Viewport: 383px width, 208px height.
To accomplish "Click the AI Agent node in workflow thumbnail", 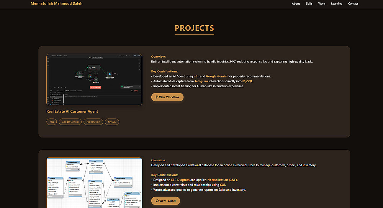I will click(94, 67).
